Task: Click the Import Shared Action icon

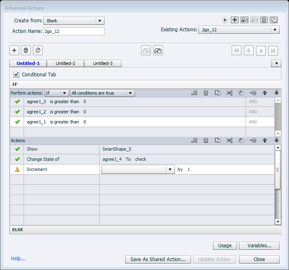Action: click(244, 20)
